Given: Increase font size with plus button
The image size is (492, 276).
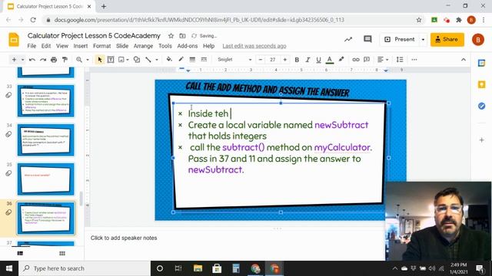Looking at the screenshot, I should tap(285, 60).
